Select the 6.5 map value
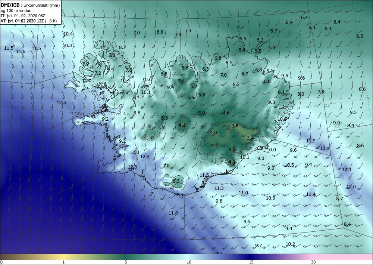This screenshot has height=265, width=373. pyautogui.click(x=243, y=38)
